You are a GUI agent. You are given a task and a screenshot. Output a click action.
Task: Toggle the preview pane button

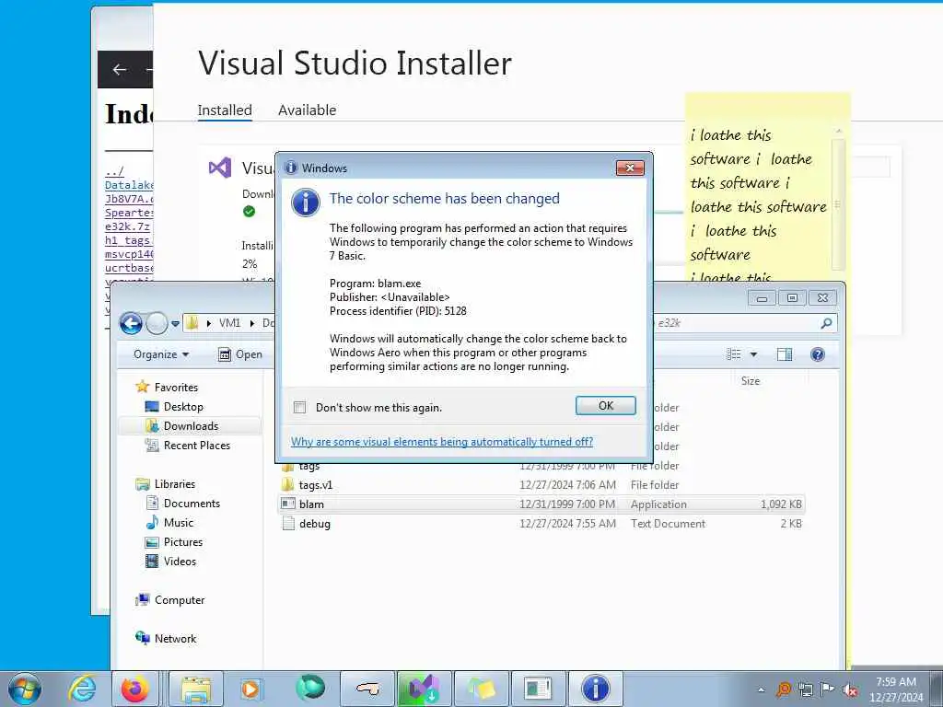click(785, 354)
